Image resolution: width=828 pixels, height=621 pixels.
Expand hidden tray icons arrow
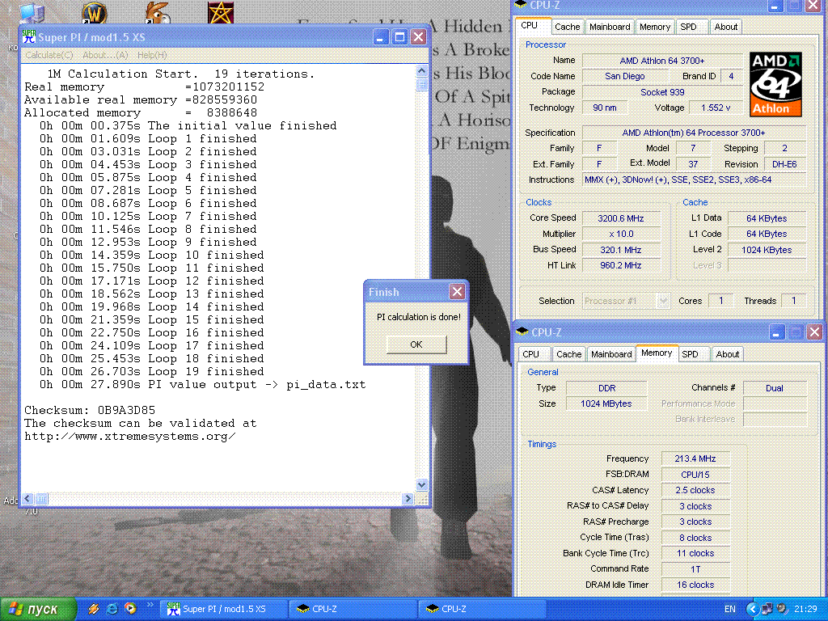pyautogui.click(x=752, y=609)
